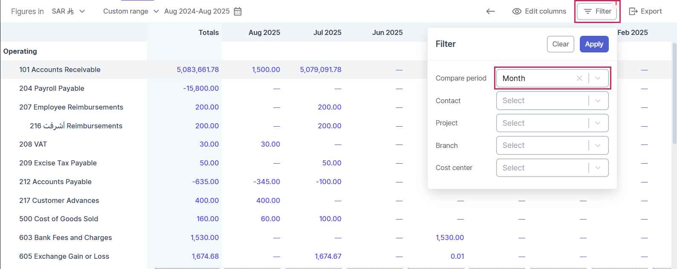Open the Custom range dropdown
Viewport: 677px width, 269px height.
pyautogui.click(x=130, y=12)
